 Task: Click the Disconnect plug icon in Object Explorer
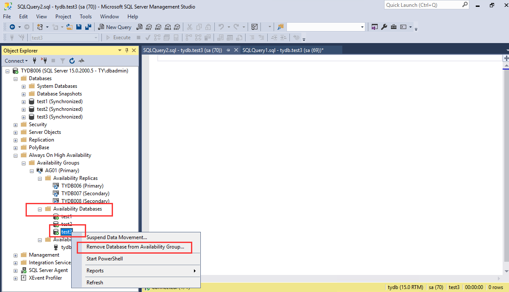tap(44, 61)
